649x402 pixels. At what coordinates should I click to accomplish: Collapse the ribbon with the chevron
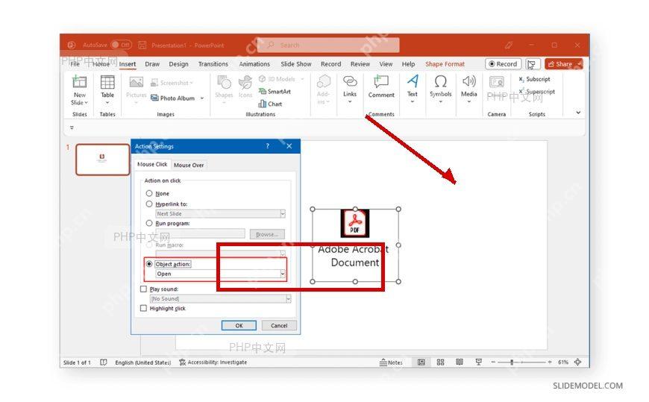578,113
